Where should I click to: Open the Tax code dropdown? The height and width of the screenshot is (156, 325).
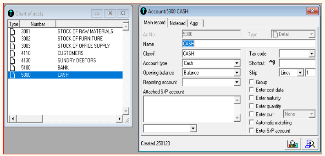[312, 54]
